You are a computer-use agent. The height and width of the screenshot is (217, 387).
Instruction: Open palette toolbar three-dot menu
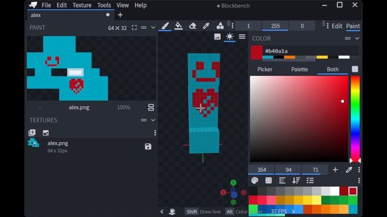359,180
